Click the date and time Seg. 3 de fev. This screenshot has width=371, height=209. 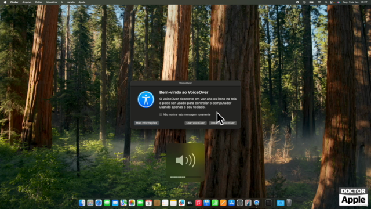pos(355,2)
